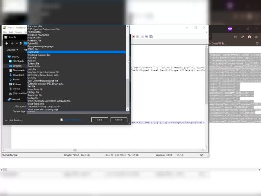Click file type list scroll-down arrow
261x196 pixels.
(128, 109)
